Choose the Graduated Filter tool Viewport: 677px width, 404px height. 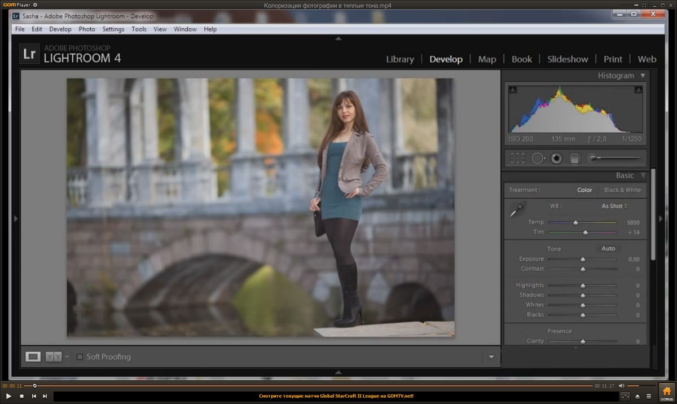tap(574, 159)
